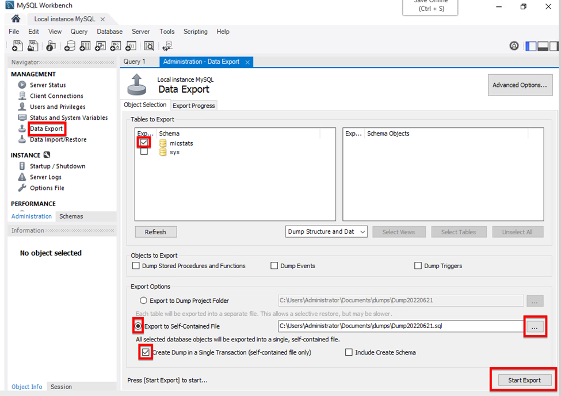Start the export
This screenshot has width=561, height=396.
(524, 380)
